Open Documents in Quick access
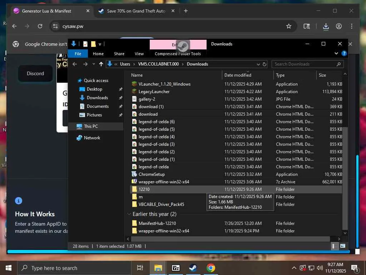 coord(98,106)
